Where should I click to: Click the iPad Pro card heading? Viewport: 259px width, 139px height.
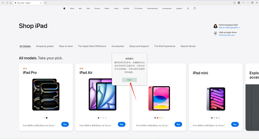pyautogui.click(x=30, y=73)
